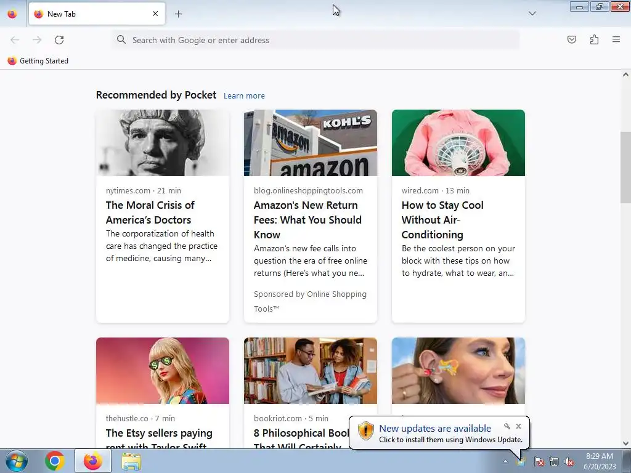This screenshot has width=631, height=473.
Task: Show hidden tray icons arrow
Action: coord(505,462)
